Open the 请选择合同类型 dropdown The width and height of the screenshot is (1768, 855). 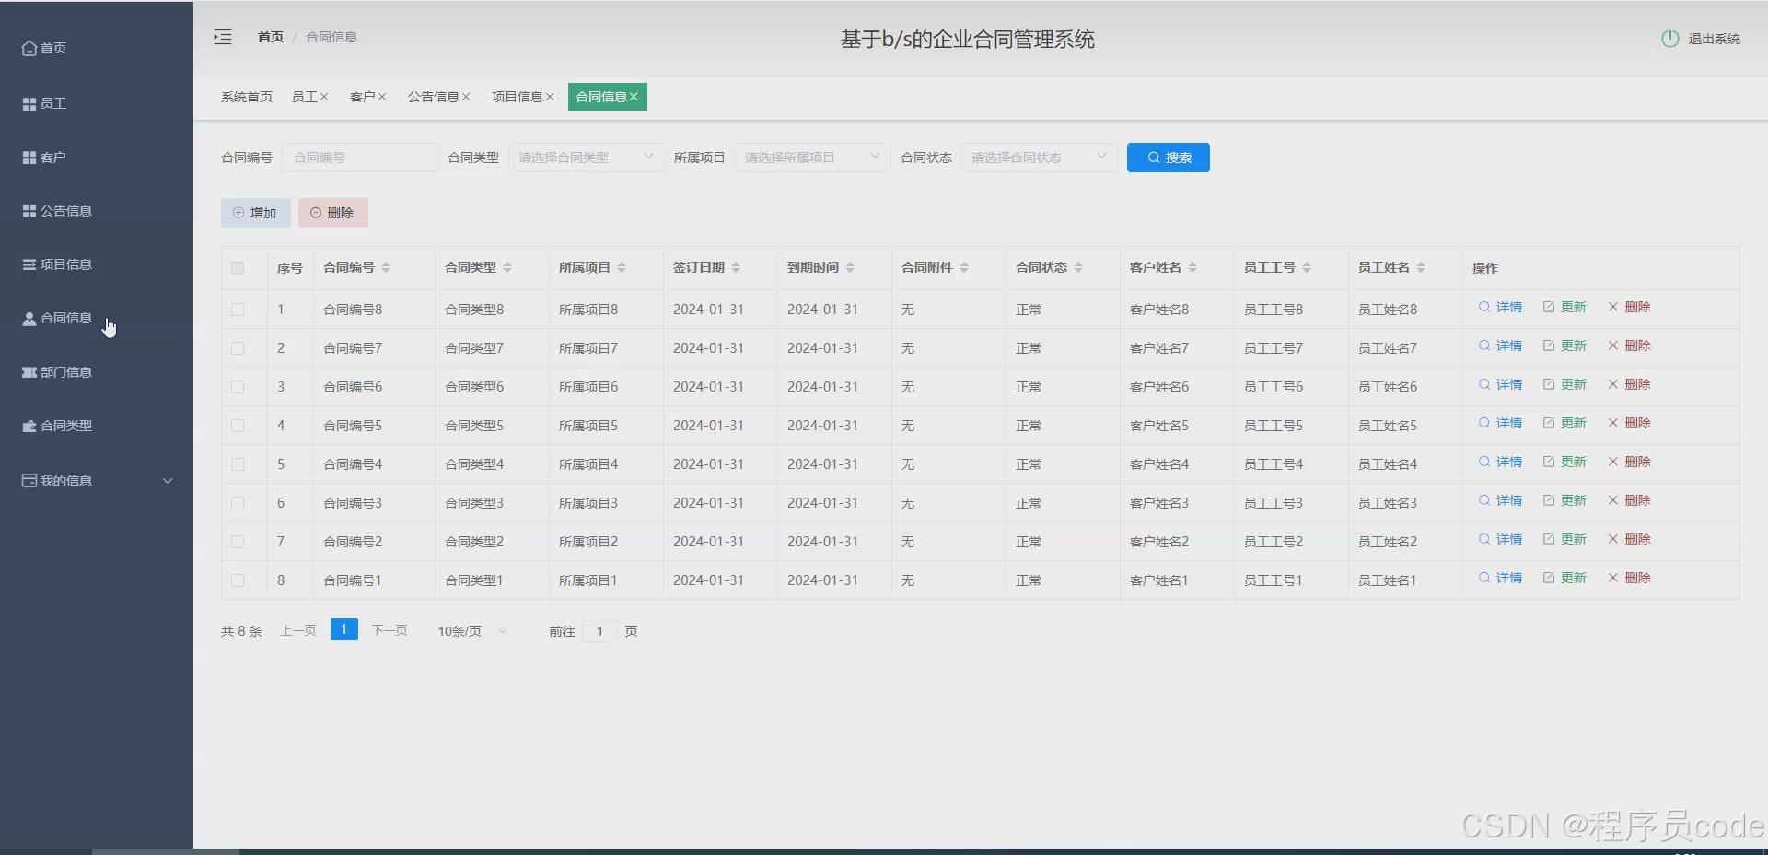(x=585, y=158)
